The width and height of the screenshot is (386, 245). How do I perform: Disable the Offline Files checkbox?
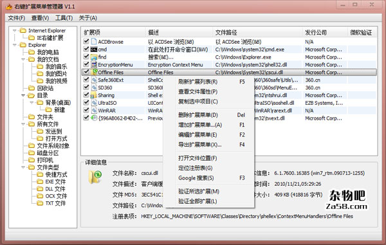point(86,71)
